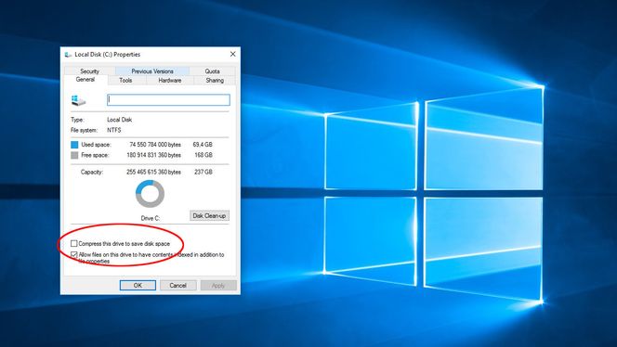Image resolution: width=617 pixels, height=347 pixels.
Task: Click the Disk Clean-up button
Action: point(209,216)
